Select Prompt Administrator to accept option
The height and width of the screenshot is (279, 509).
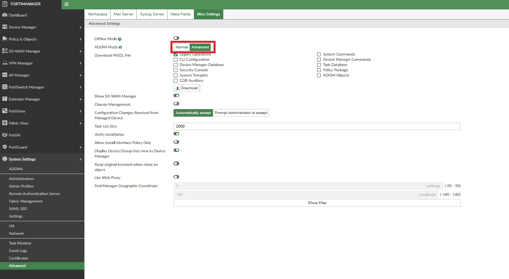(x=241, y=113)
